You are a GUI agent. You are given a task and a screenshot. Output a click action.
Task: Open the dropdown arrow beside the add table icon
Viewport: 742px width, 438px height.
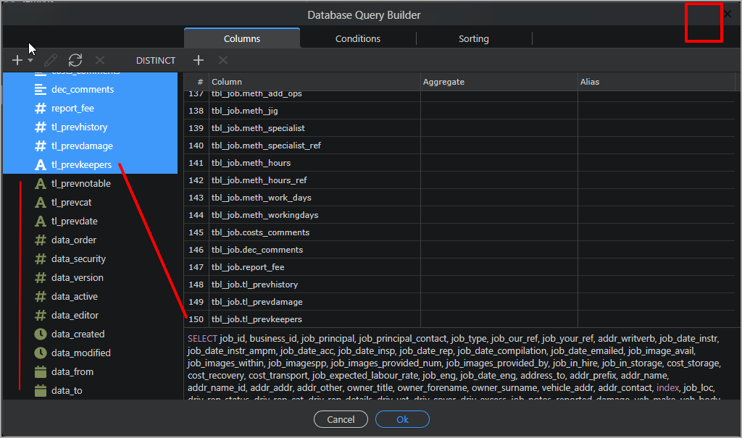30,60
